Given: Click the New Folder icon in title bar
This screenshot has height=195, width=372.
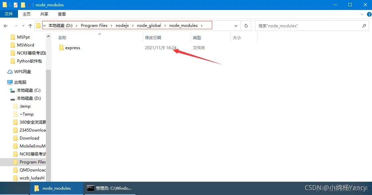Looking at the screenshot, I should [22, 5].
